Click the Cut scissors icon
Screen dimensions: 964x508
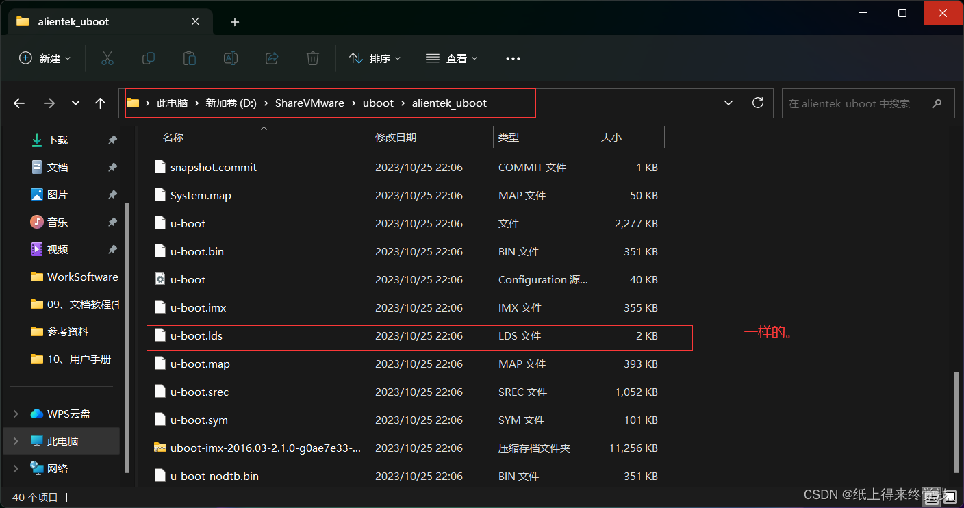[x=107, y=58]
